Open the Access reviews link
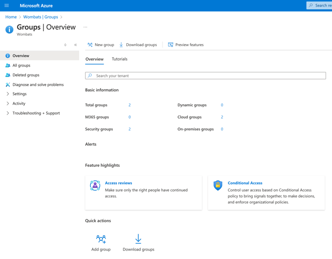The width and height of the screenshot is (332, 259). (x=118, y=183)
